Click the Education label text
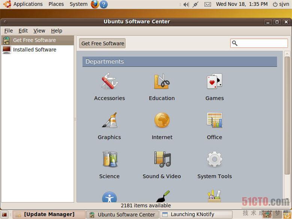 point(162,98)
